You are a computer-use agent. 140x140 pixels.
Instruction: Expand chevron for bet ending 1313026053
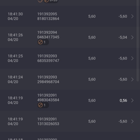click(x=132, y=121)
